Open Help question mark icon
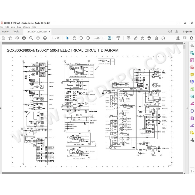195x195 pixels. point(170,31)
